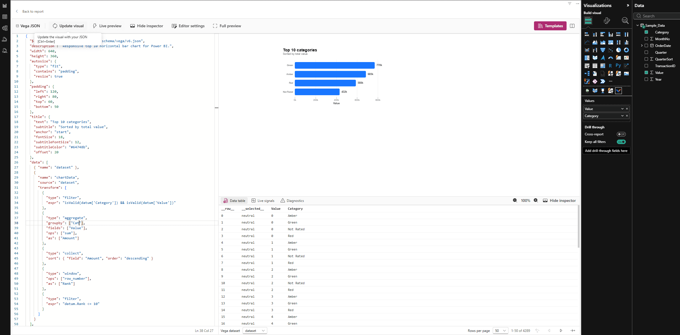Turn off Keep all filters
This screenshot has width=680, height=335.
tap(621, 142)
